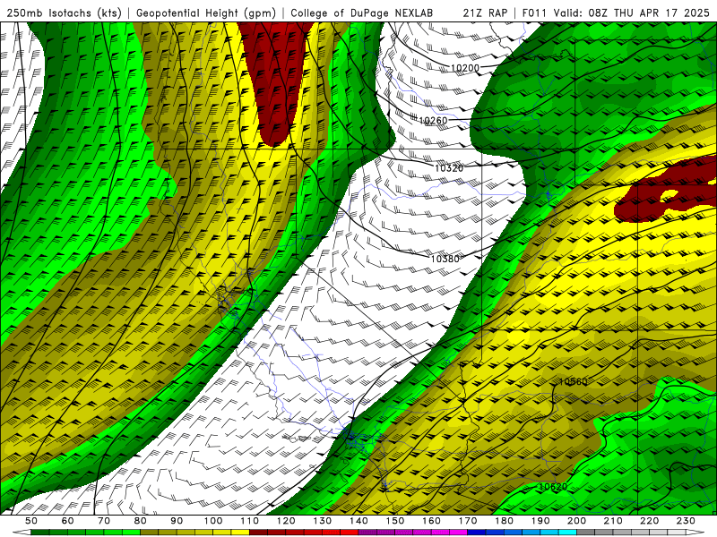Click the 10200 height contour label
717x537 pixels.
pyautogui.click(x=464, y=68)
